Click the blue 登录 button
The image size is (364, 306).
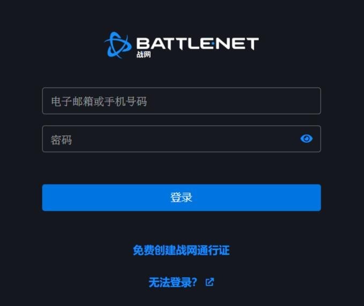182,197
